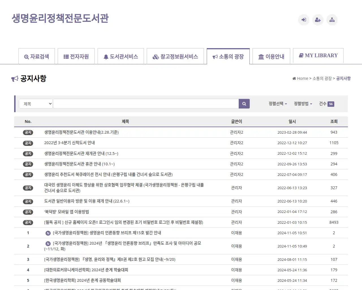Screen dimensions: 362x290
Task: Click view count 1105
Action: (x=334, y=143)
